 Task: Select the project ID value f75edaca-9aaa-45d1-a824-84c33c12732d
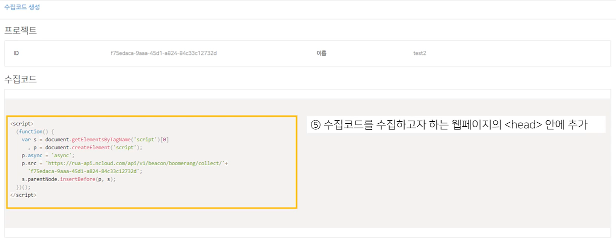[163, 53]
